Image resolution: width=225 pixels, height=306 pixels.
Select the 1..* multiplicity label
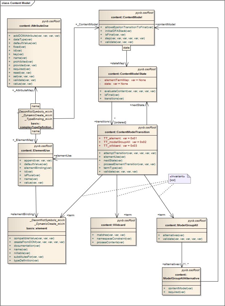(186, 264)
